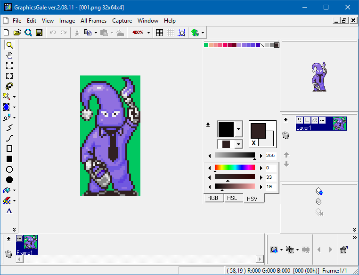Select the Hand pan tool

click(x=9, y=55)
